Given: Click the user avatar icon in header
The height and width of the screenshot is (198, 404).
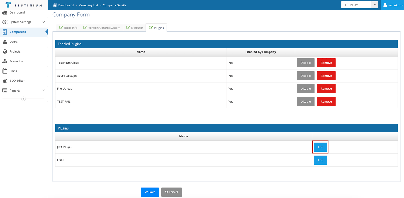Looking at the screenshot, I should (x=385, y=5).
